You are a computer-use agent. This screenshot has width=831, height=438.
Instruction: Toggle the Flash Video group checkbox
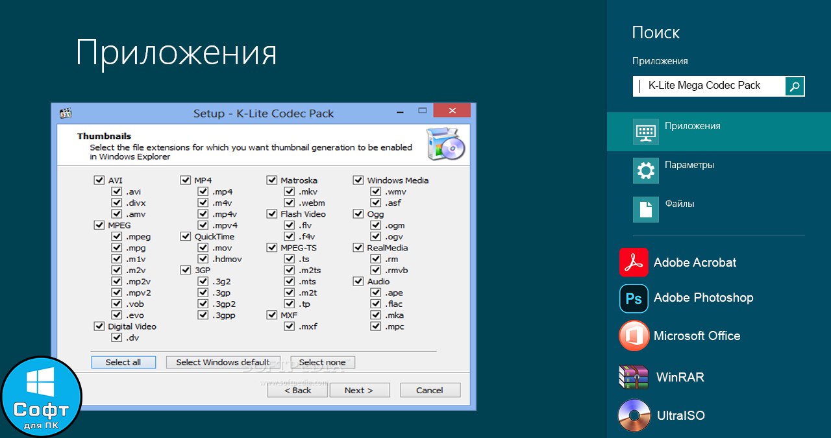coord(272,213)
